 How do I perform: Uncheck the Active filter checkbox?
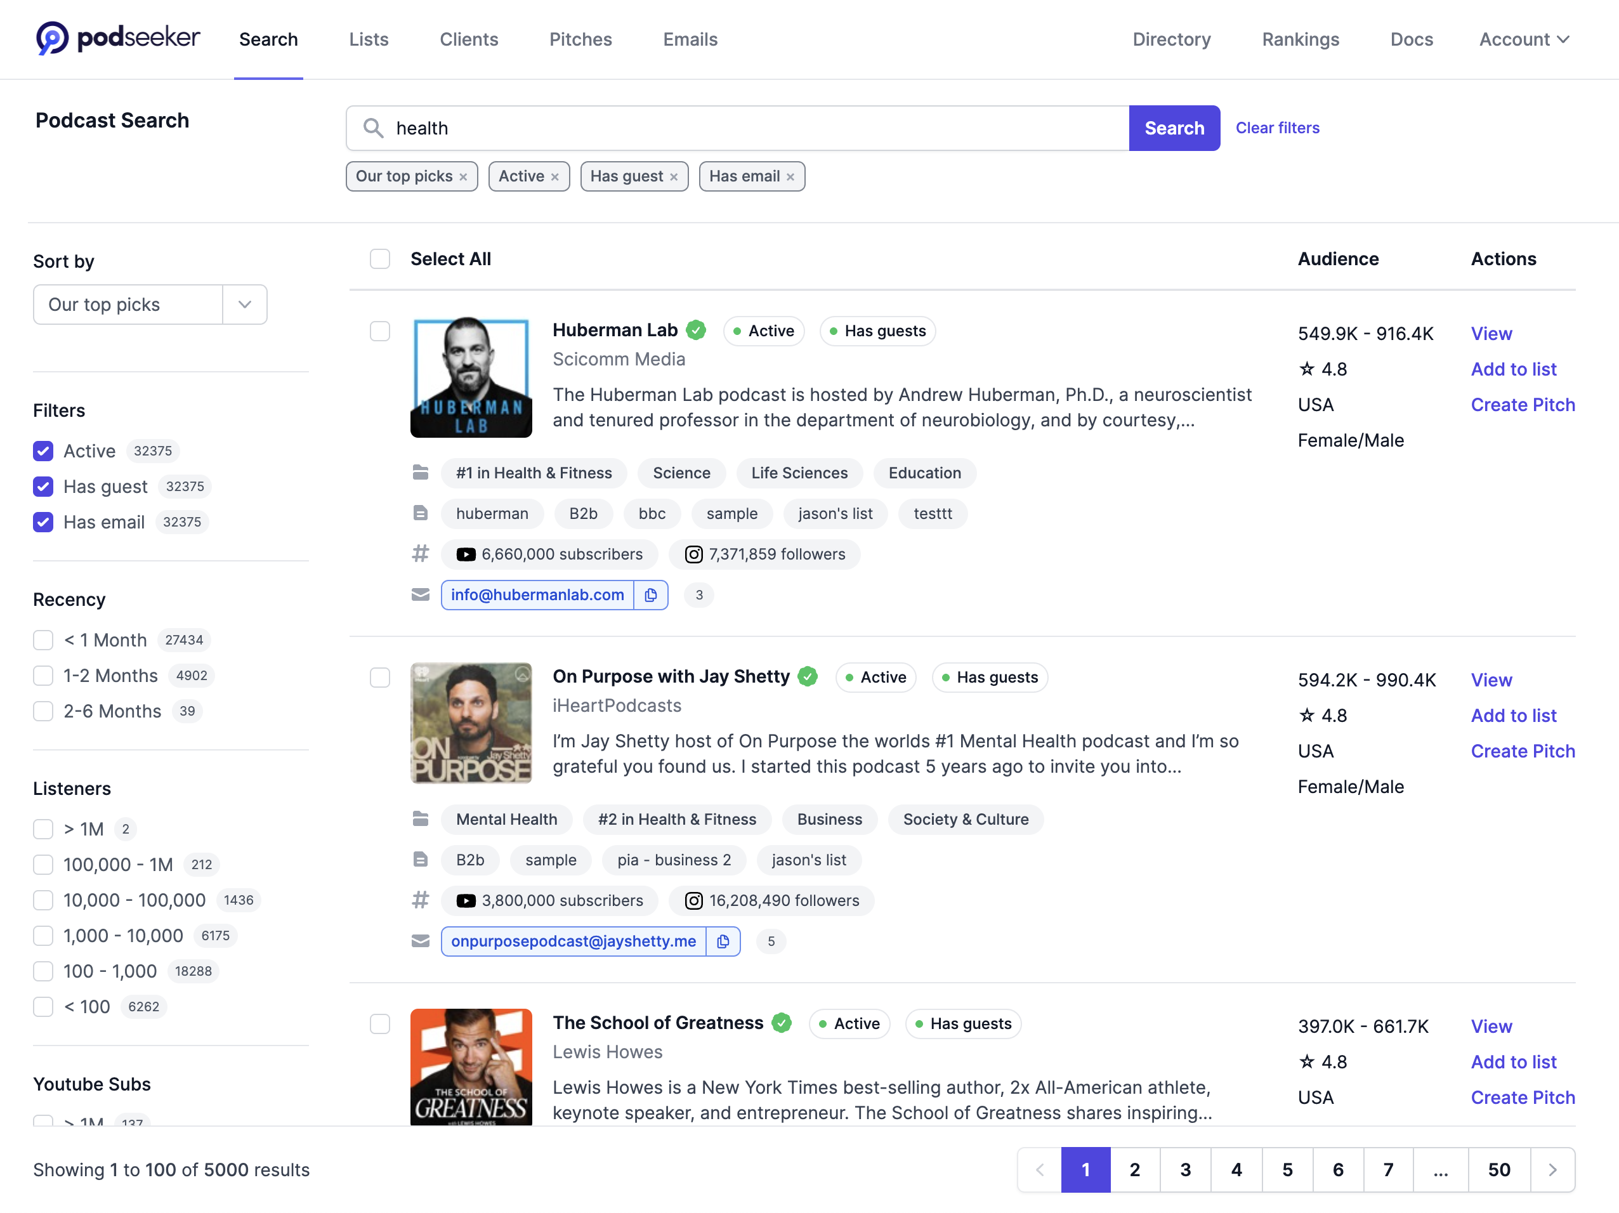click(43, 451)
